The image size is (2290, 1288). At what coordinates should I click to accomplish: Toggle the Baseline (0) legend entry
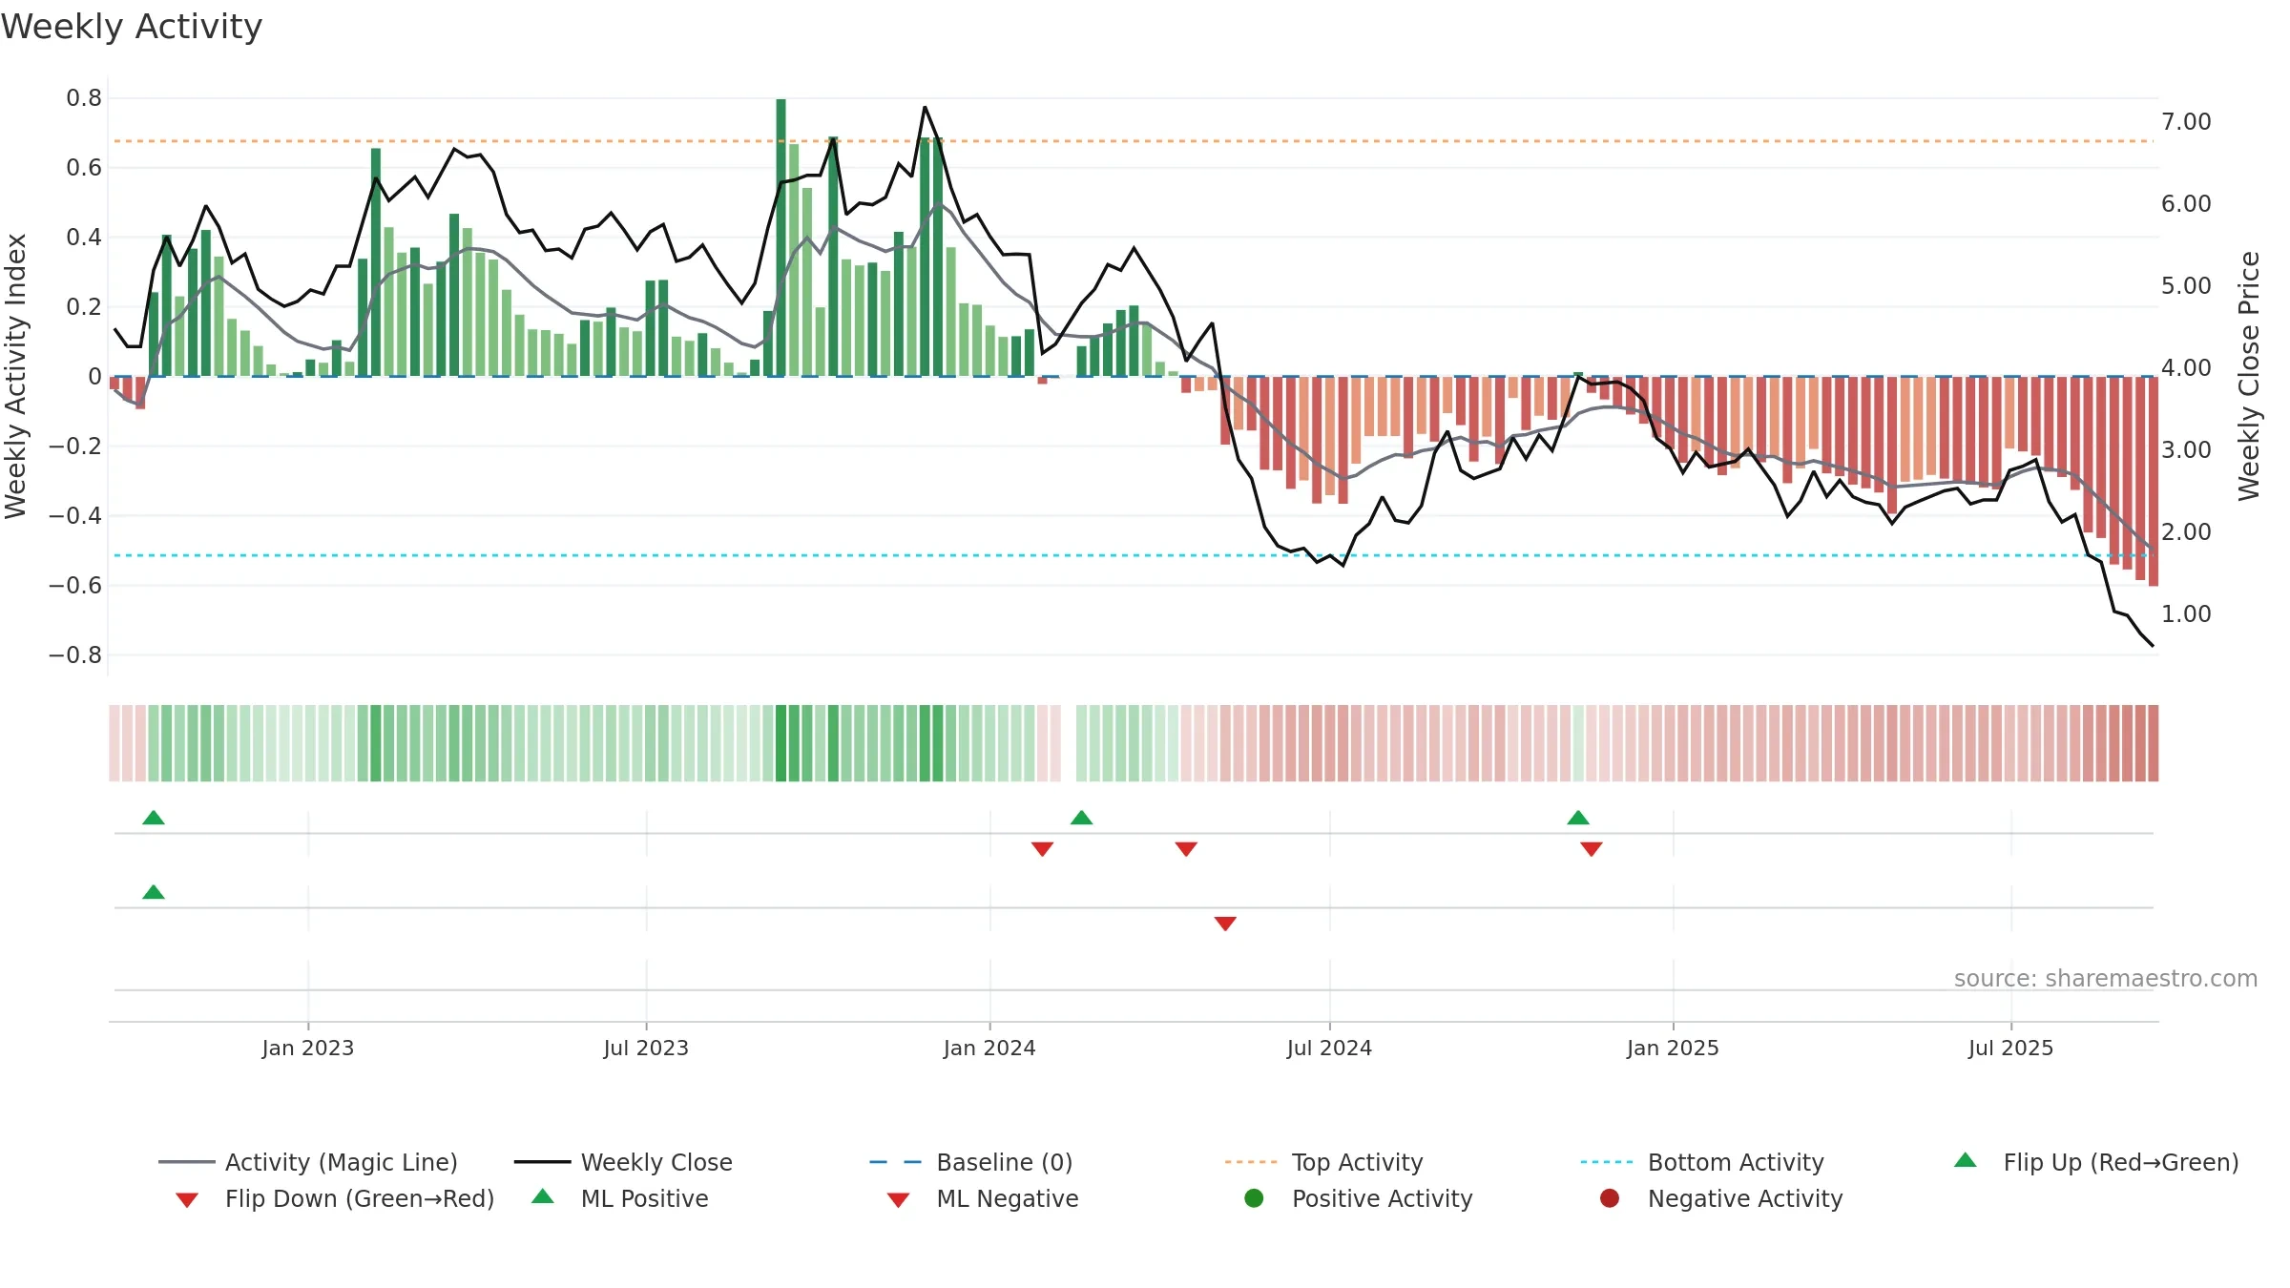[x=971, y=1162]
